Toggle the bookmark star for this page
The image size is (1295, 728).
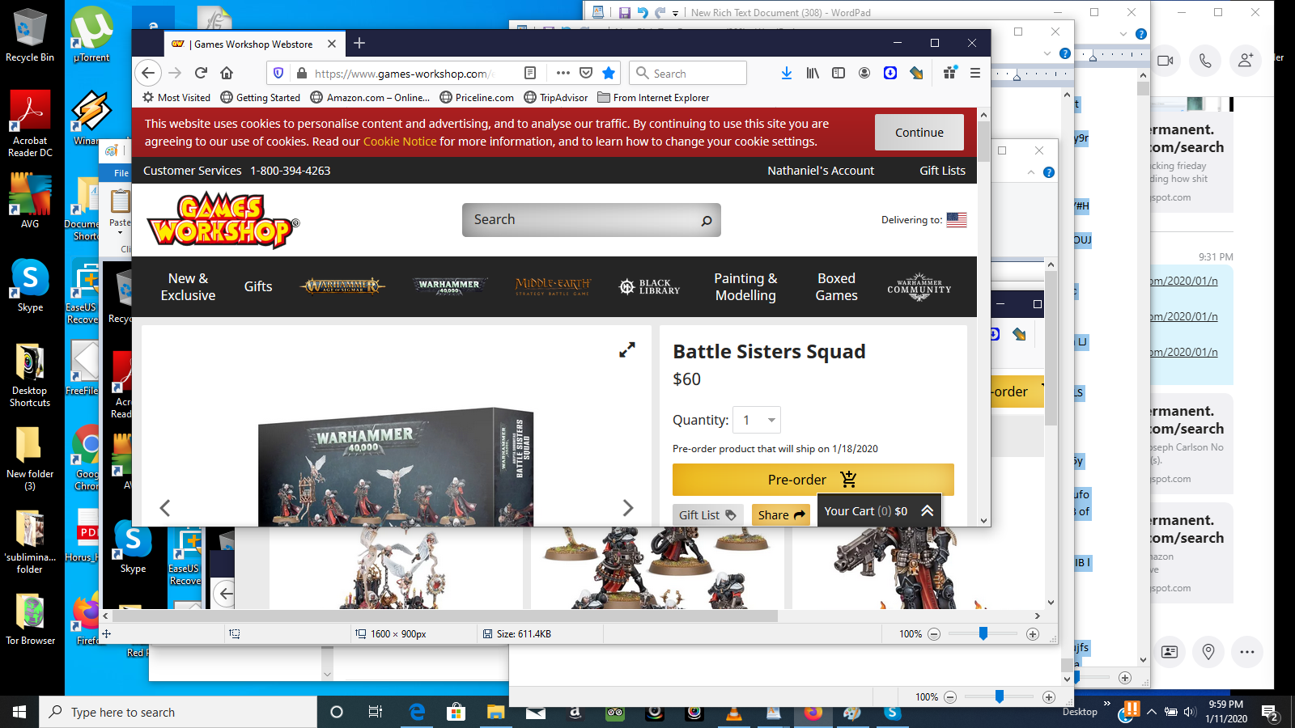(609, 73)
